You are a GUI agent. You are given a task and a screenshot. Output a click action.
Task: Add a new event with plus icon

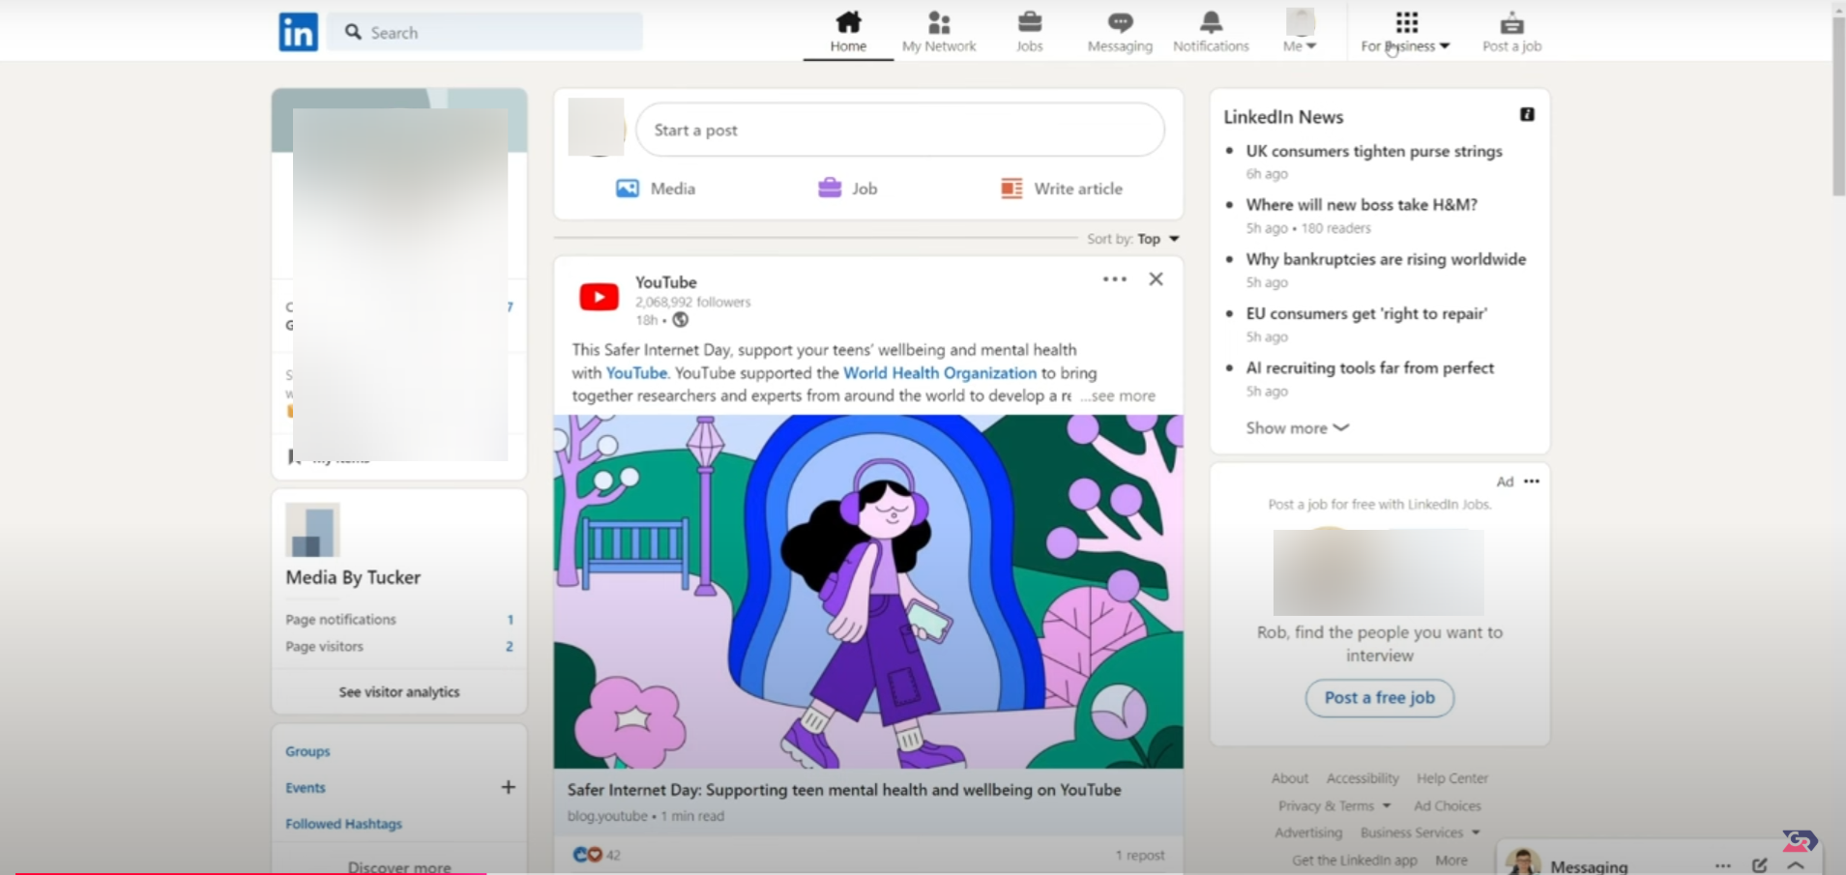click(x=508, y=787)
